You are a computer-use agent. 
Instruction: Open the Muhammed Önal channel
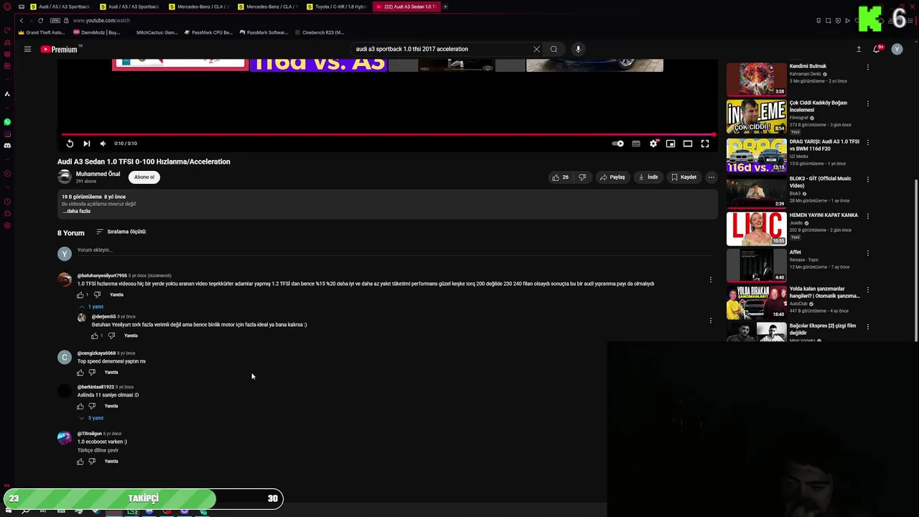click(x=98, y=174)
